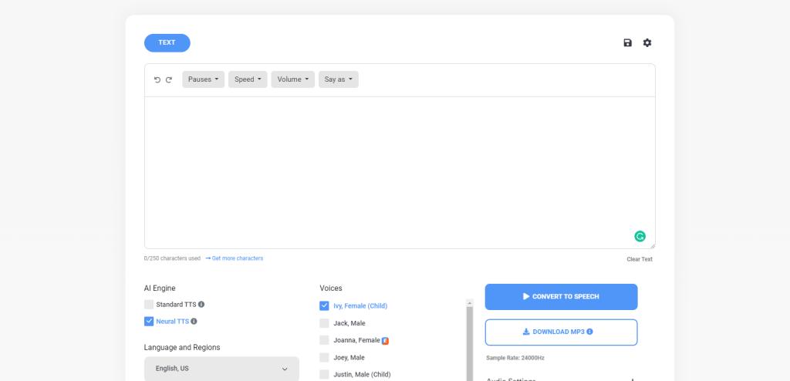Open settings via the gear icon
The height and width of the screenshot is (381, 790).
[x=647, y=43]
